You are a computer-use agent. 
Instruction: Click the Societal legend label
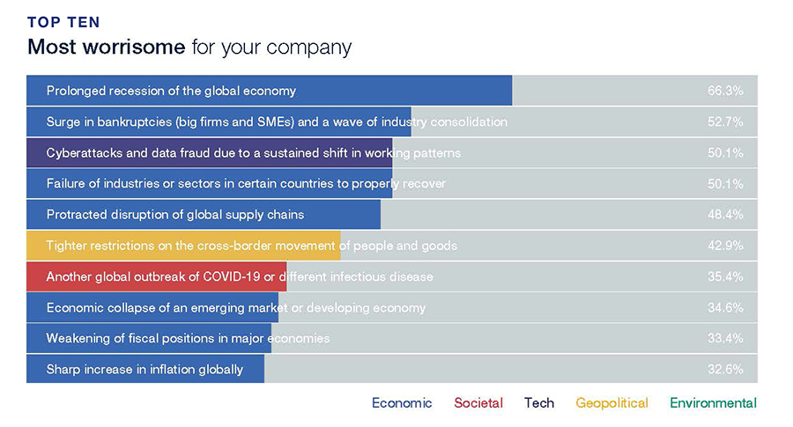pos(478,402)
